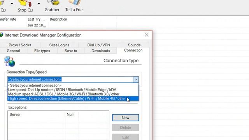
Task: Click the Server column header in Exceptions
Action: 37,114
